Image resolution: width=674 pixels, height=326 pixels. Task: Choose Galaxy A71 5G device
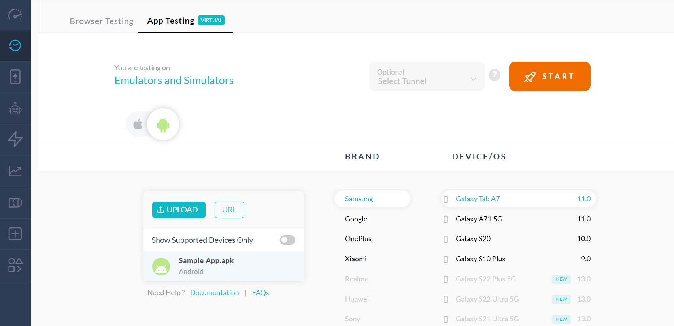pyautogui.click(x=519, y=219)
